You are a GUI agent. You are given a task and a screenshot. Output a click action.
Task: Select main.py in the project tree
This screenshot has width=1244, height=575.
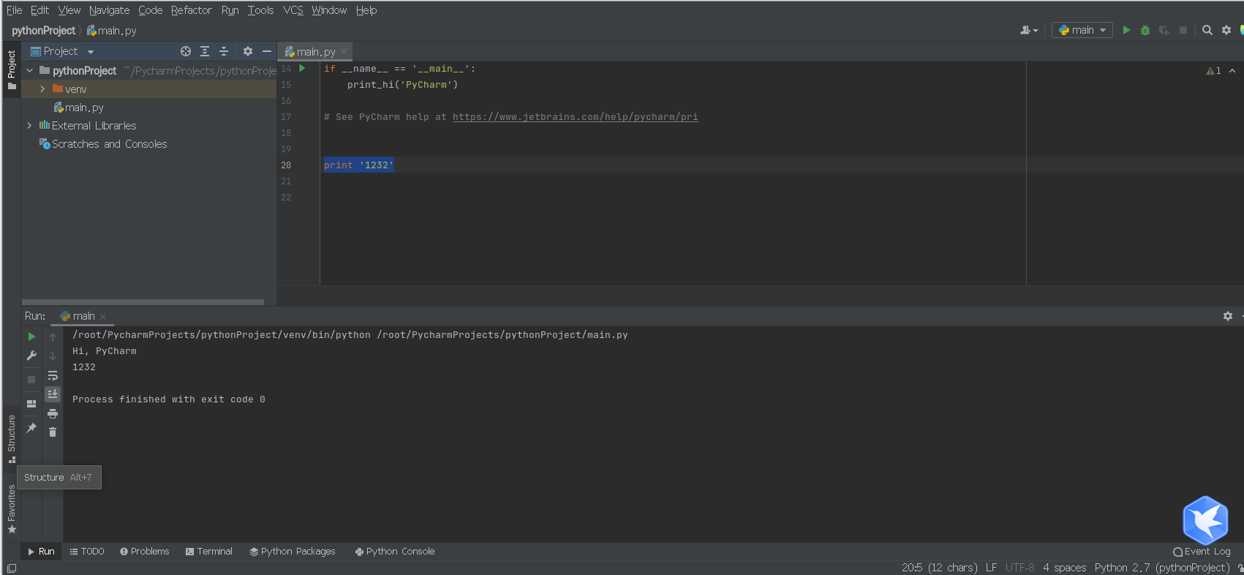79,108
